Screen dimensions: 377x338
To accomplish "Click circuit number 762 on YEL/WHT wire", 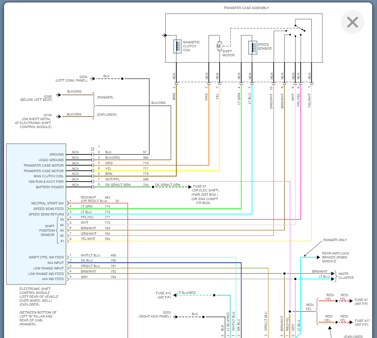I will pyautogui.click(x=107, y=239).
